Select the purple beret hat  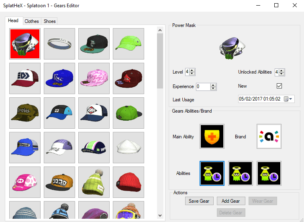click(94, 210)
